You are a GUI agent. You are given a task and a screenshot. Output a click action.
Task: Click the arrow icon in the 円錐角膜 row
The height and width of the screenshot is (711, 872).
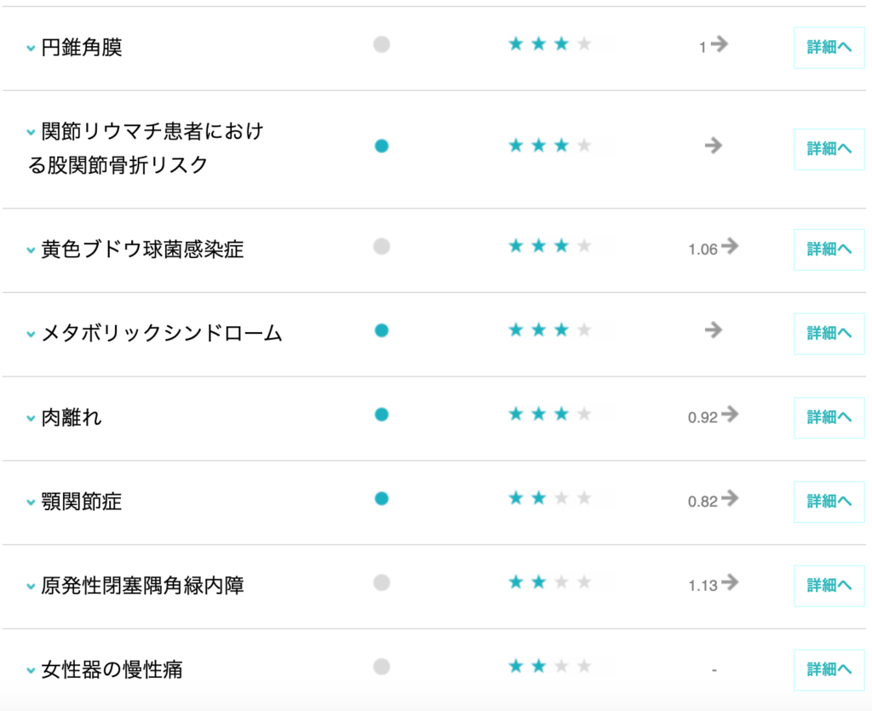(720, 45)
